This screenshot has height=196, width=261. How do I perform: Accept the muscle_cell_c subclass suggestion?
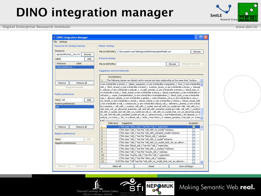coord(194,152)
